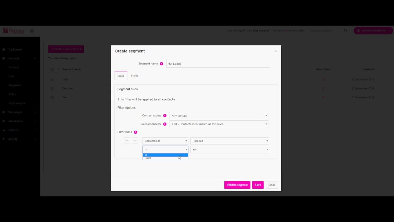
Task: Click subscriber count 7 for Test two
Action: pyautogui.click(x=324, y=88)
